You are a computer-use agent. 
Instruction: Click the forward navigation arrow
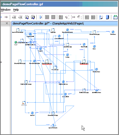pyautogui.click(x=6, y=17)
